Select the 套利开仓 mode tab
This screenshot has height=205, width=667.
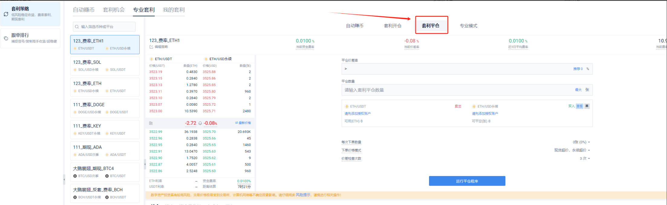tap(393, 26)
